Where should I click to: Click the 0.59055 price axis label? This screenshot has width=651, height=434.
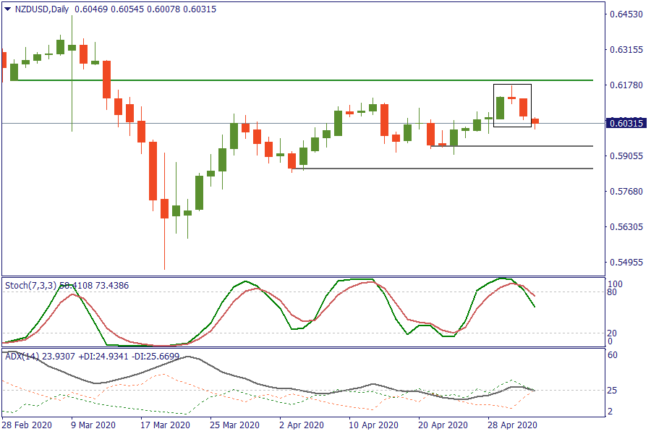626,156
